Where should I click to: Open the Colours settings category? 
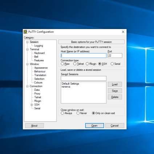(38, 82)
